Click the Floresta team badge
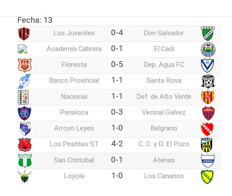The height and width of the screenshot is (196, 232). click(x=24, y=65)
